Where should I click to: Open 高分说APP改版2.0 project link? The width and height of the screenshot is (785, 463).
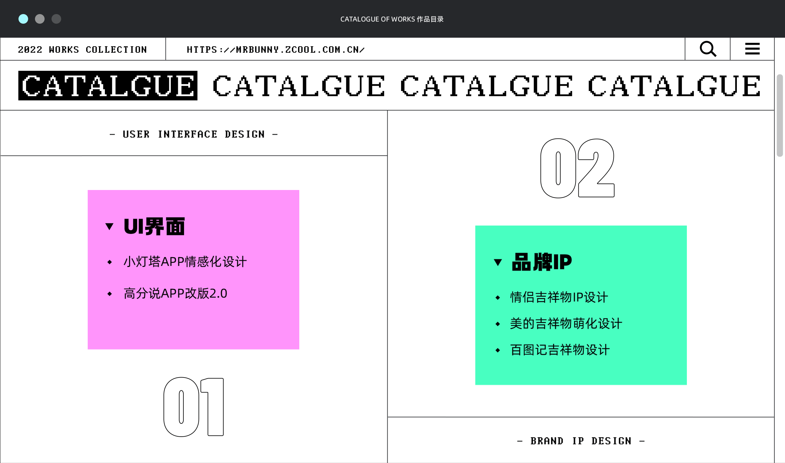tap(175, 294)
